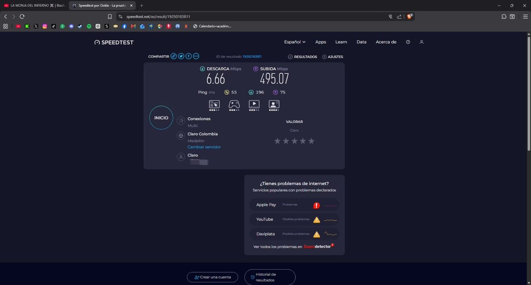Screen dimensions: 531x285
Task: Open the Brave main hamburger menu
Action: coord(525,16)
